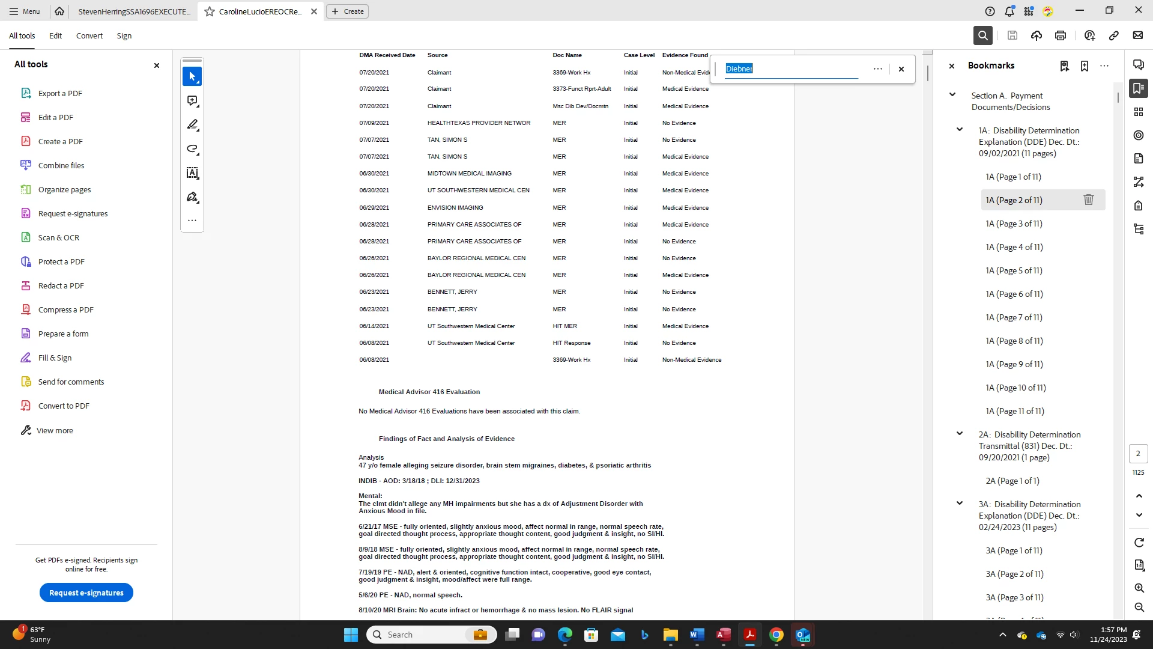
Task: Select the add comment tool
Action: [192, 101]
